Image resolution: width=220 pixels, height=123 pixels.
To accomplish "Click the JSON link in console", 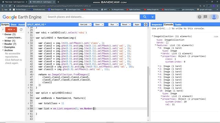I will [x=216, y=37].
